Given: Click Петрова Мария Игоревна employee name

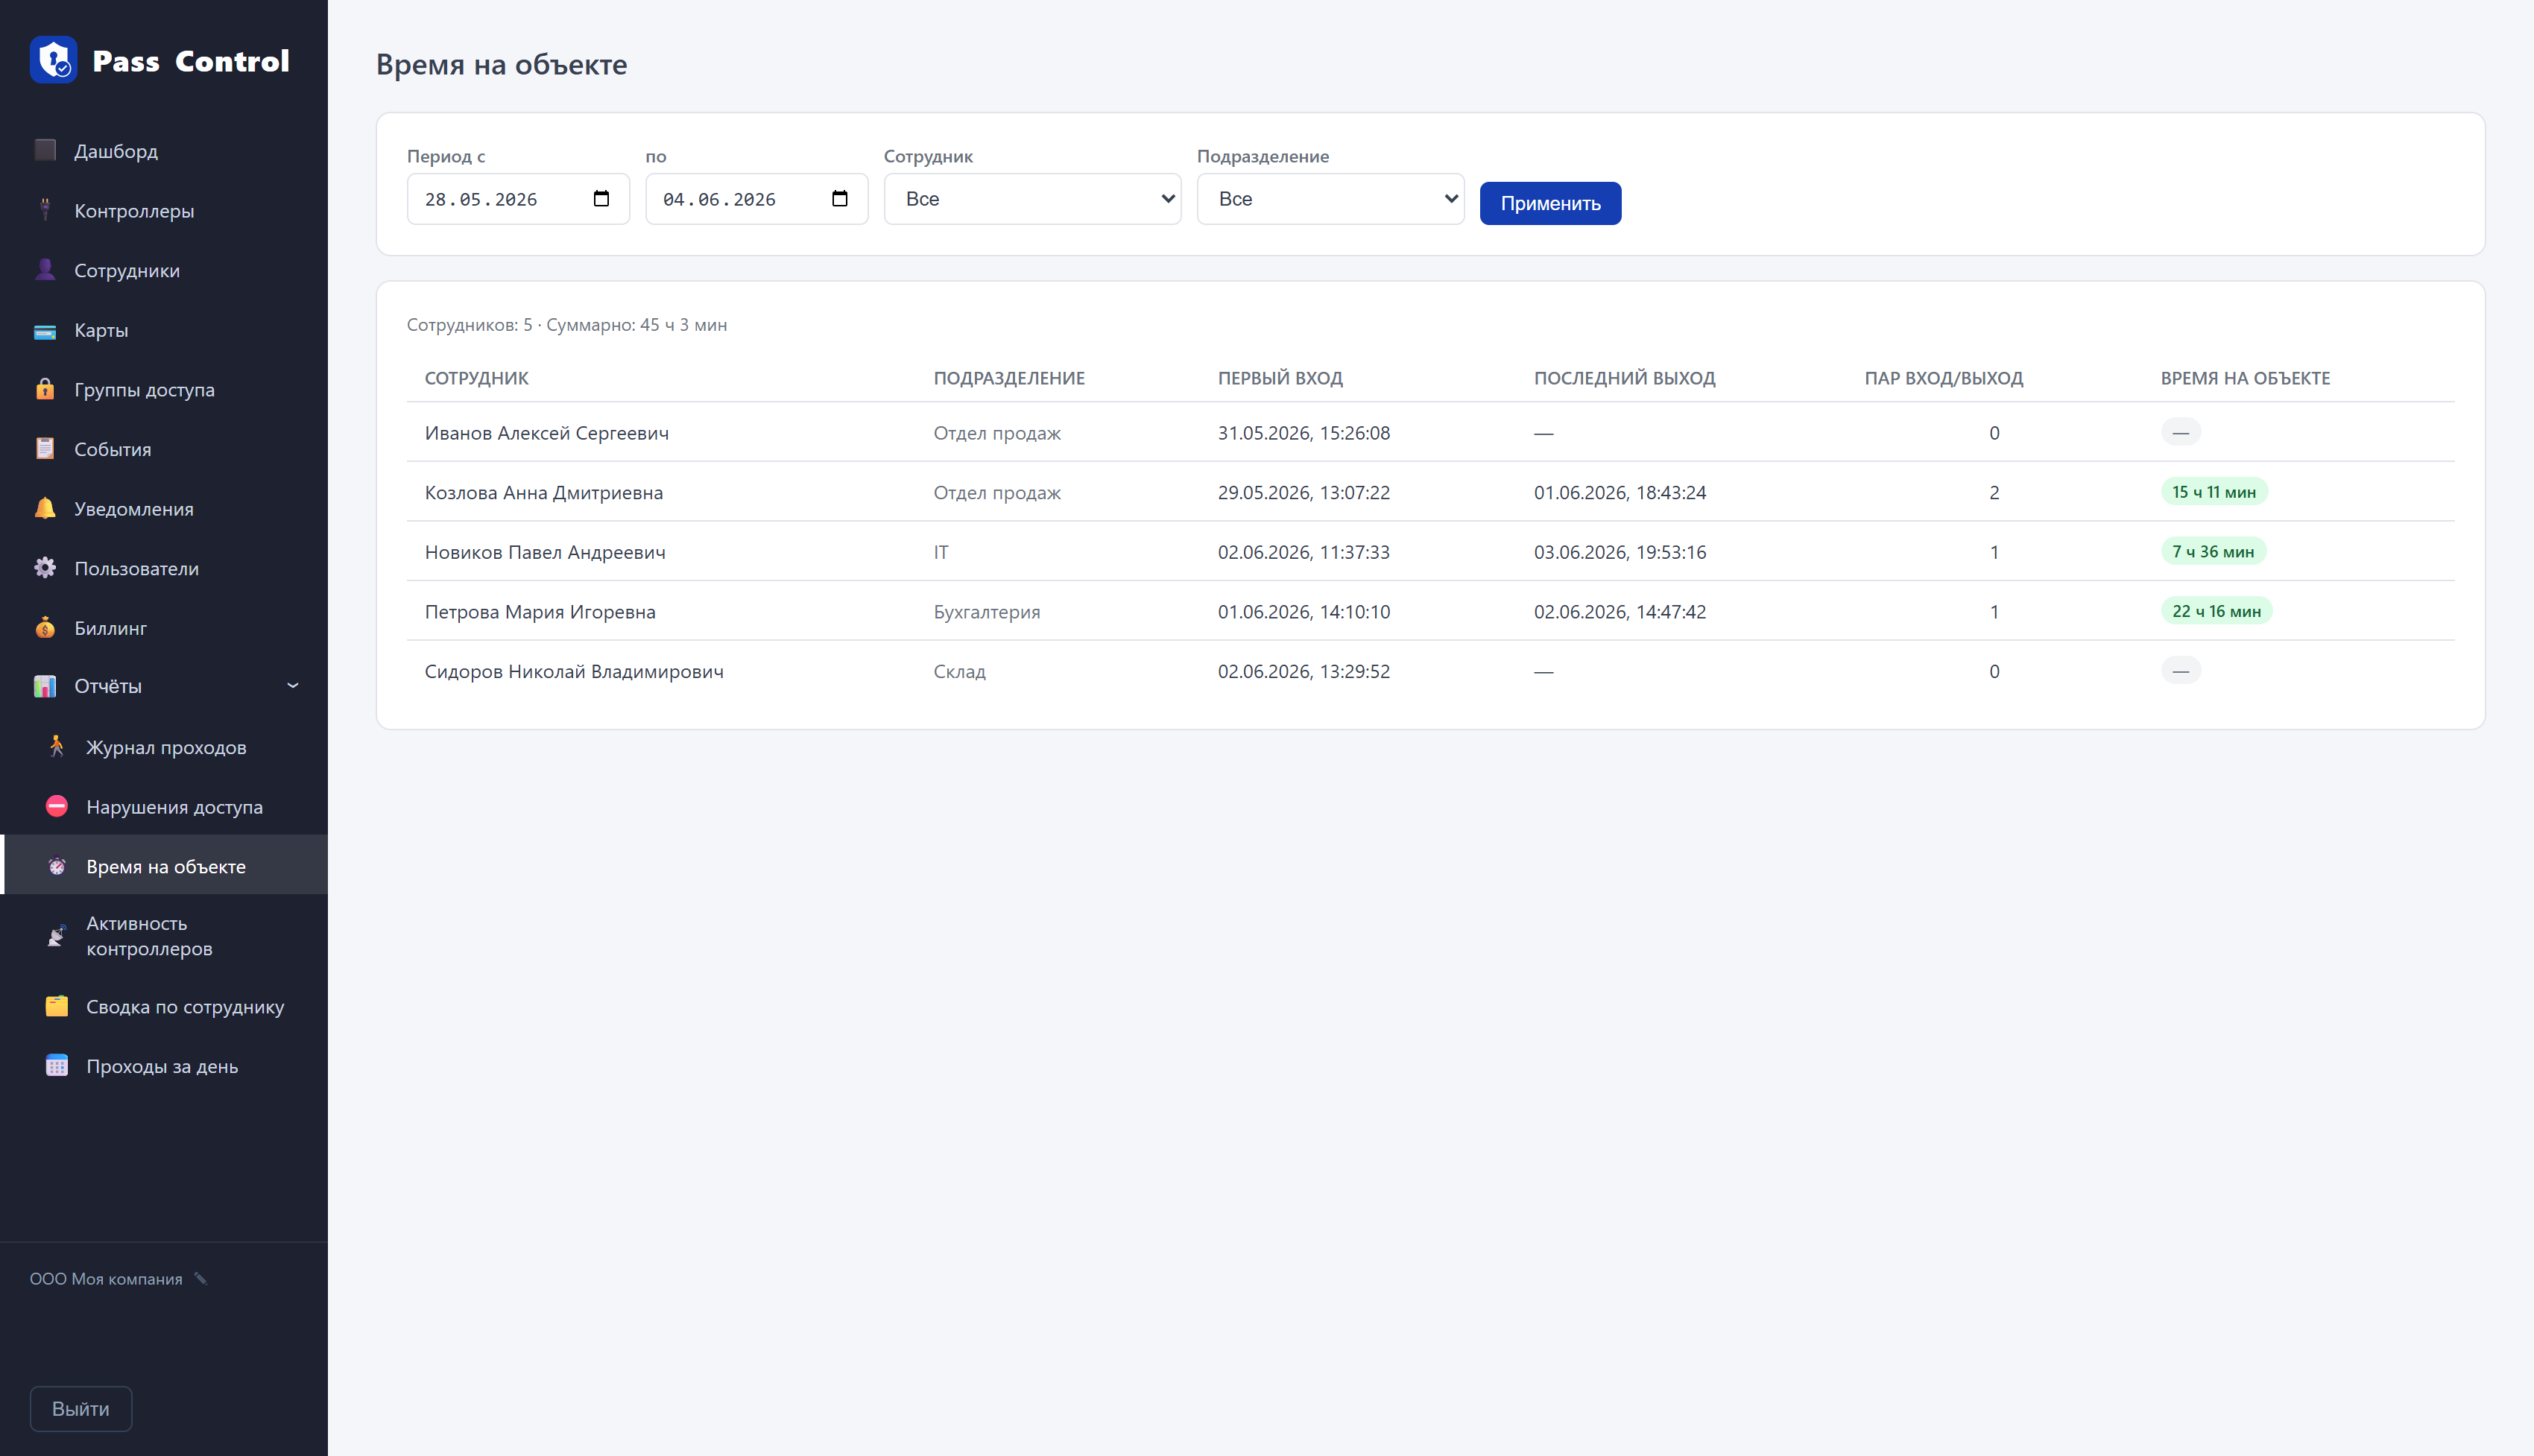Looking at the screenshot, I should tap(540, 612).
